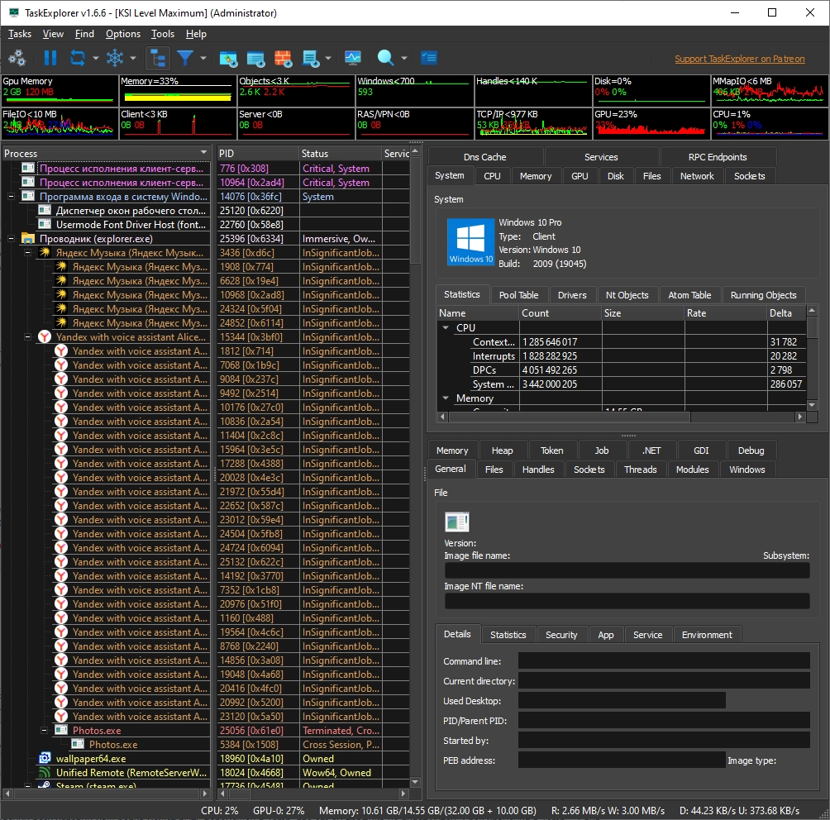Click the magnifying glass find icon
Viewport: 830px width, 820px height.
coord(385,58)
